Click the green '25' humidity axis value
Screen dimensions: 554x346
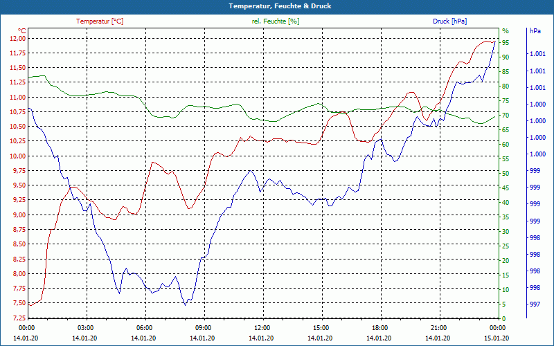tap(506, 246)
